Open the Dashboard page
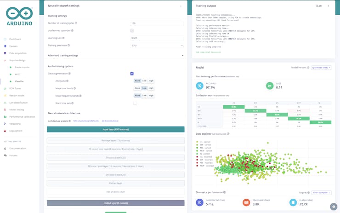The image size is (340, 213). pyautogui.click(x=15, y=39)
